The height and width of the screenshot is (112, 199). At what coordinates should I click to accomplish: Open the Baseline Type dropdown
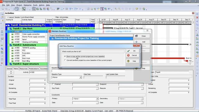pos(81,77)
